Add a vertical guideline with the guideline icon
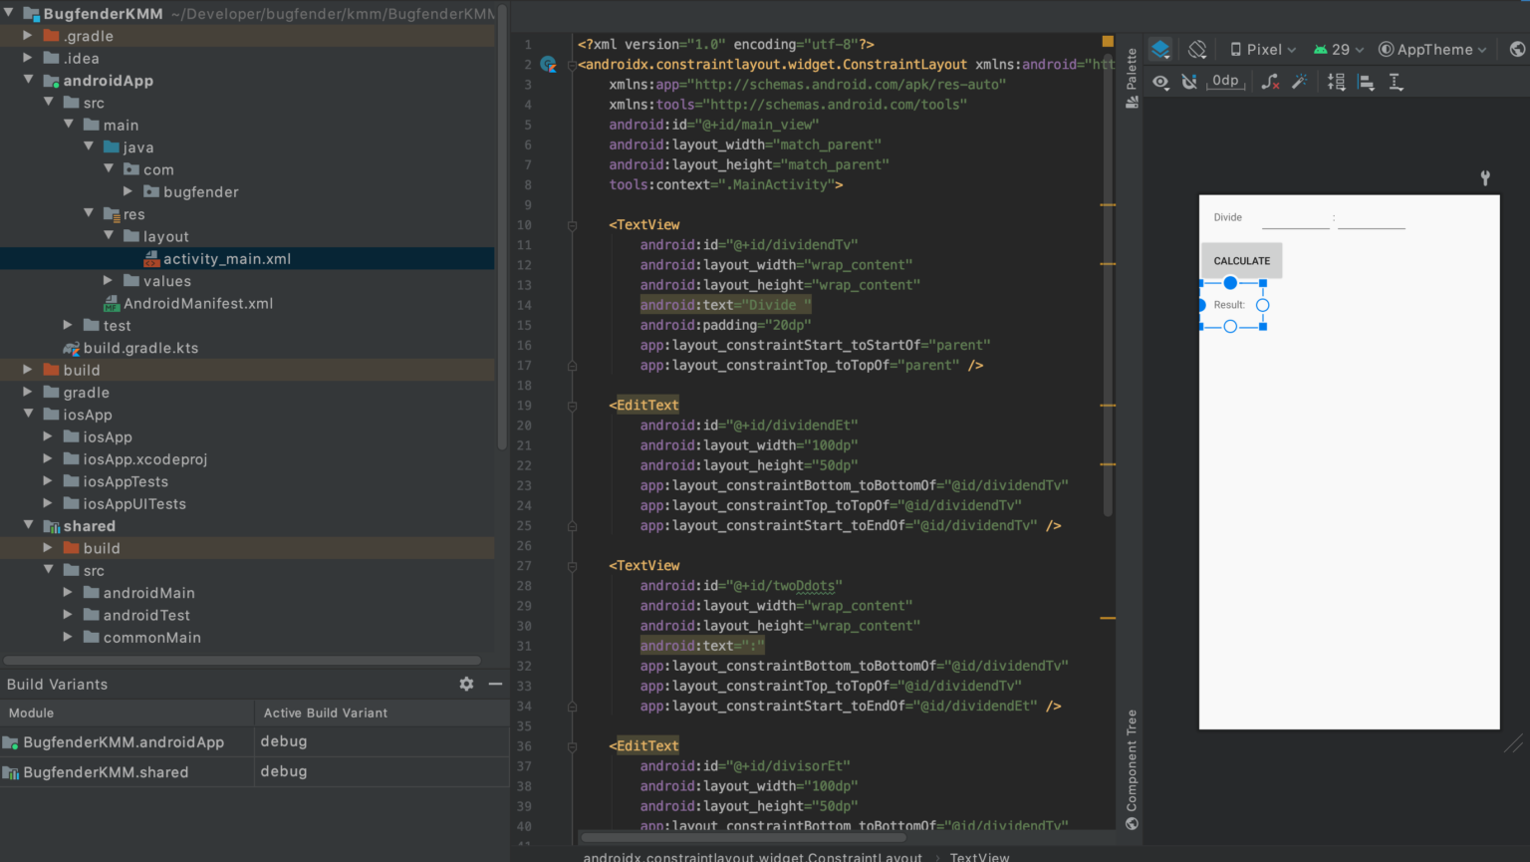The height and width of the screenshot is (862, 1530). 1396,82
